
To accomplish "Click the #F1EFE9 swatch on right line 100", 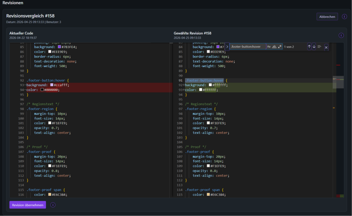I will coord(208,123).
